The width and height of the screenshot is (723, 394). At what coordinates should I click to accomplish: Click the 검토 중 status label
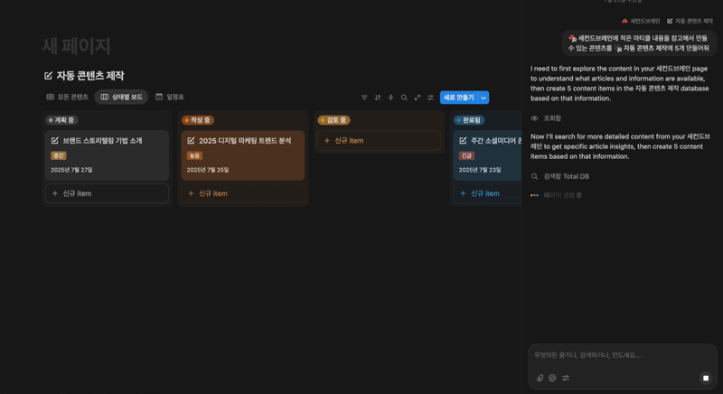tap(333, 120)
